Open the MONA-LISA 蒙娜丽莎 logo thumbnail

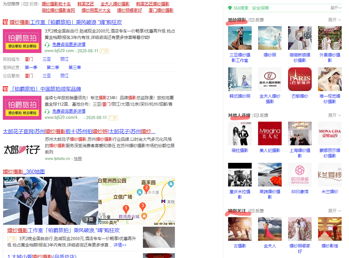(x=330, y=133)
